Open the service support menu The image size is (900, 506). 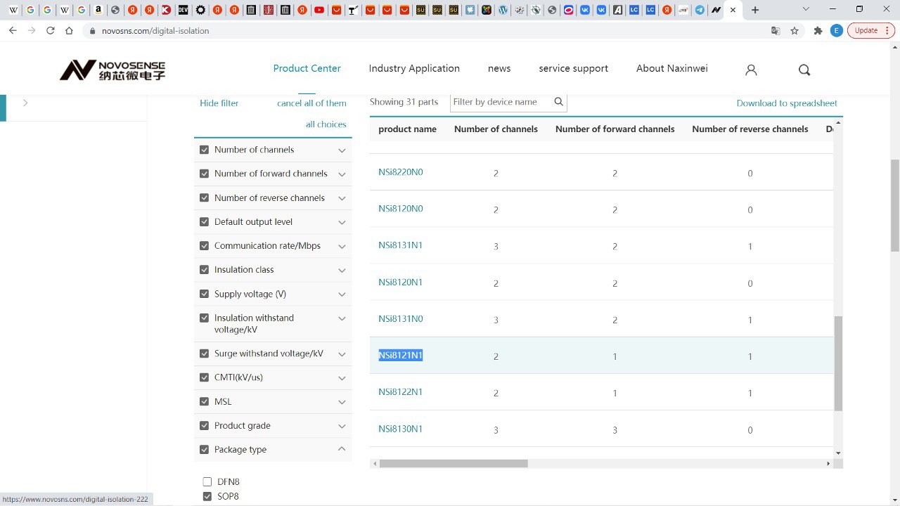pos(573,68)
